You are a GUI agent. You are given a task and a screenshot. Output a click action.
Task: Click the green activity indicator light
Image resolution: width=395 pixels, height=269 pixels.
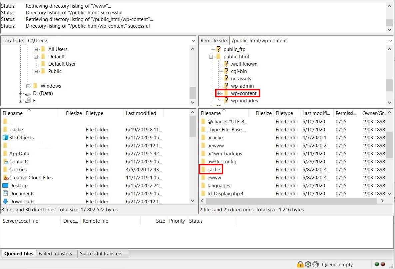[377, 264]
